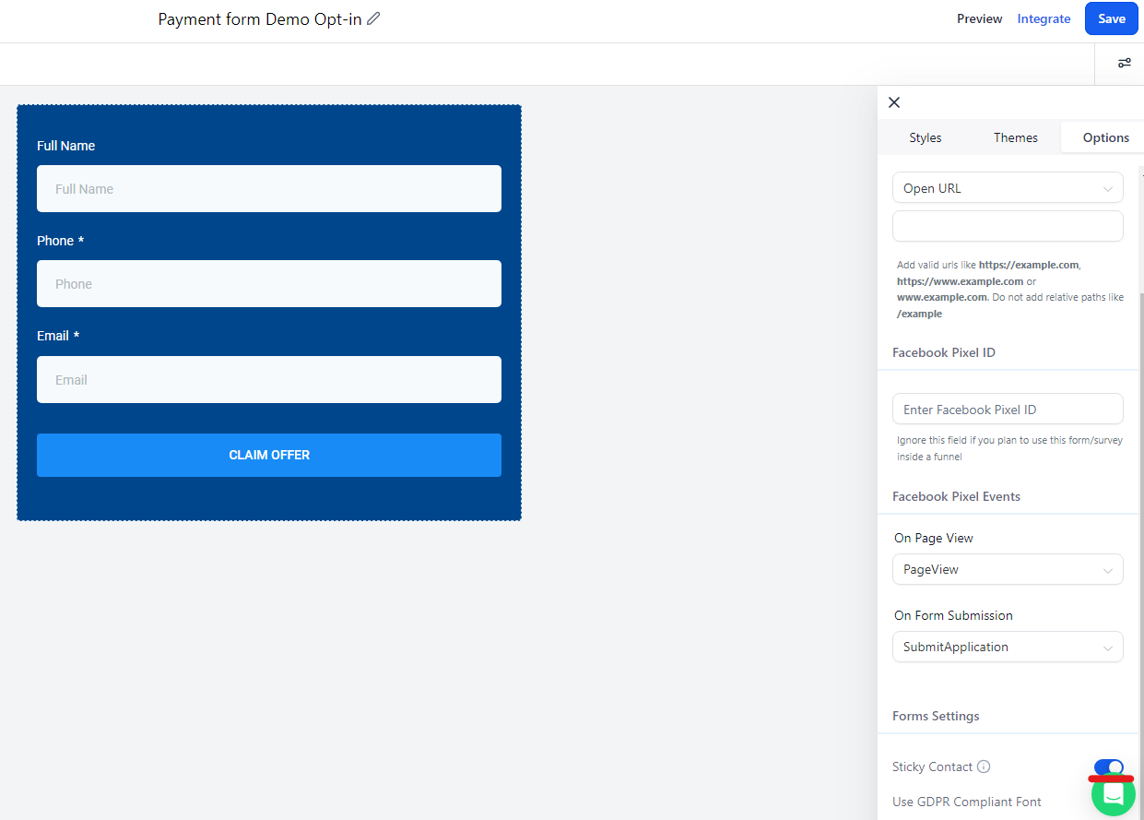Click the redirect URL input field

(1008, 226)
